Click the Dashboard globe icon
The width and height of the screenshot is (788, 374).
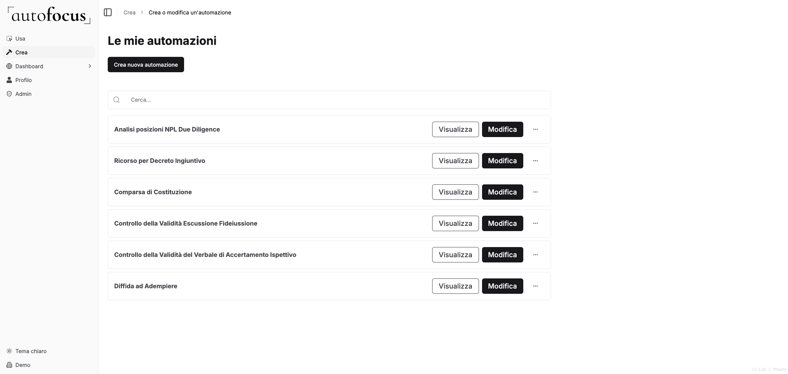(x=9, y=66)
